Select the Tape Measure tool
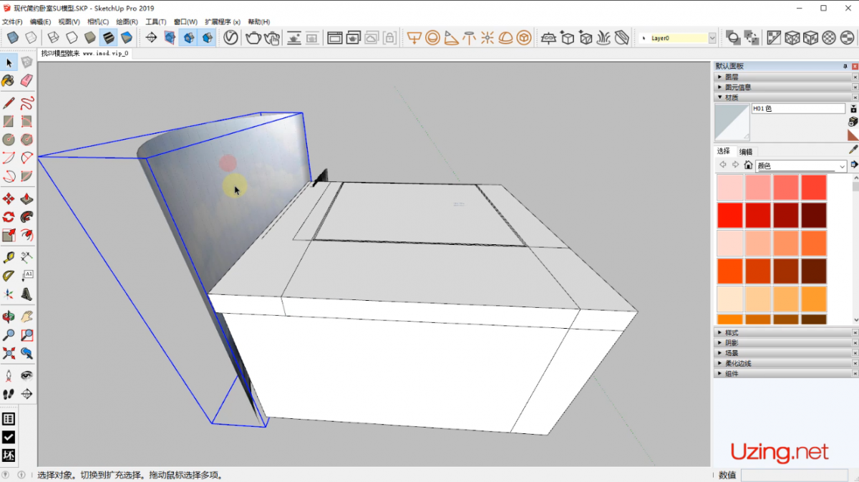 click(9, 257)
